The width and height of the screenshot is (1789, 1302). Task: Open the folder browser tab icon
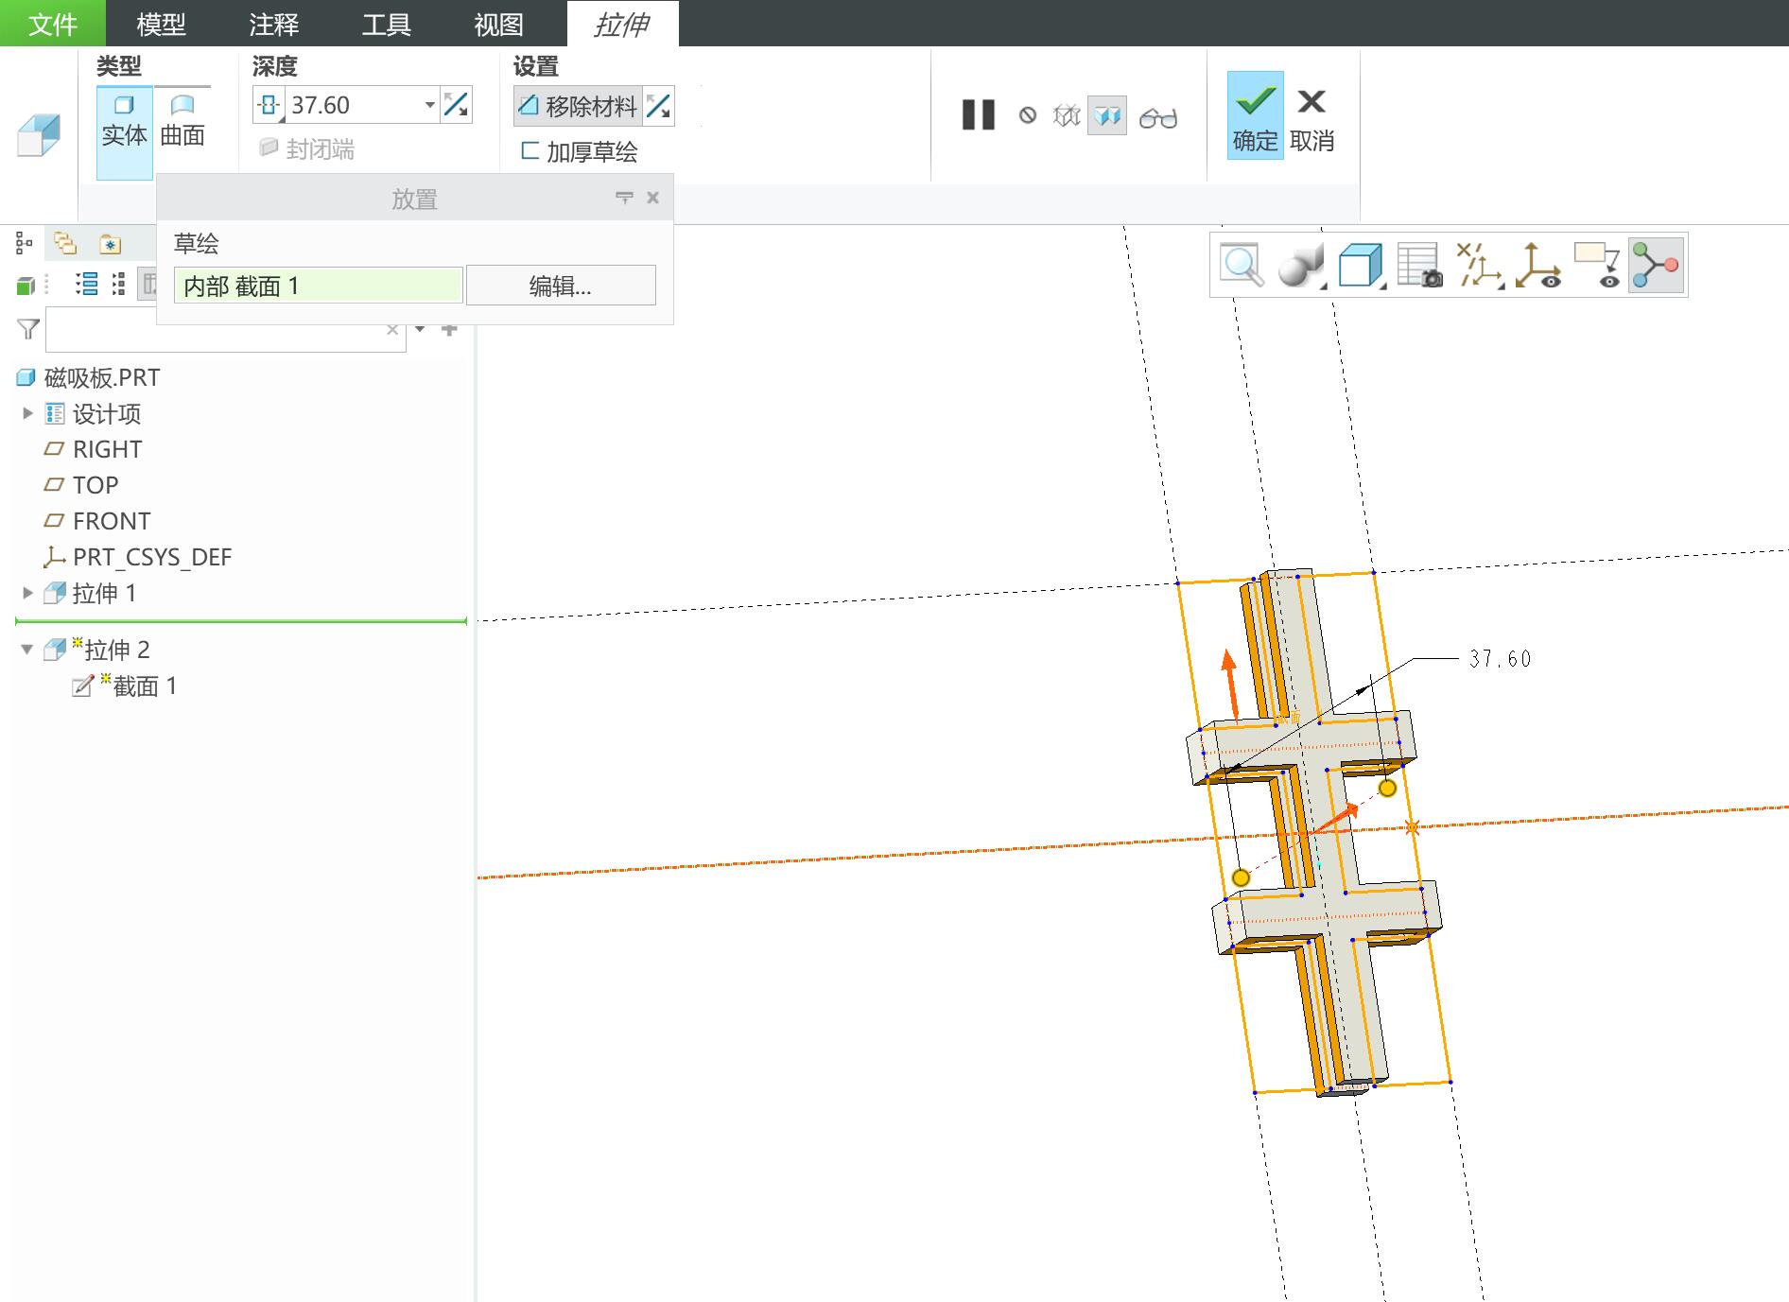point(65,244)
